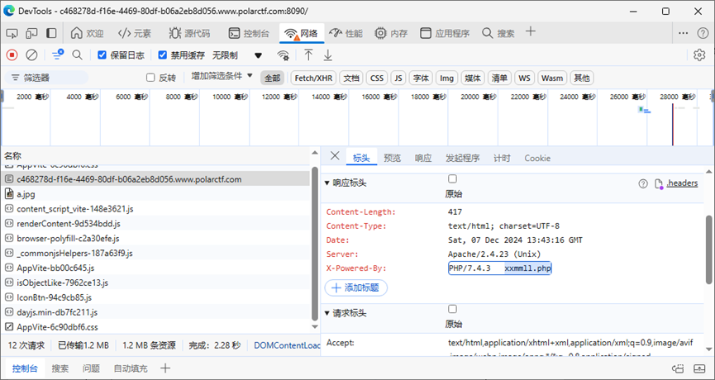Collapse the 响应标头 section
715x380 pixels.
pyautogui.click(x=327, y=183)
